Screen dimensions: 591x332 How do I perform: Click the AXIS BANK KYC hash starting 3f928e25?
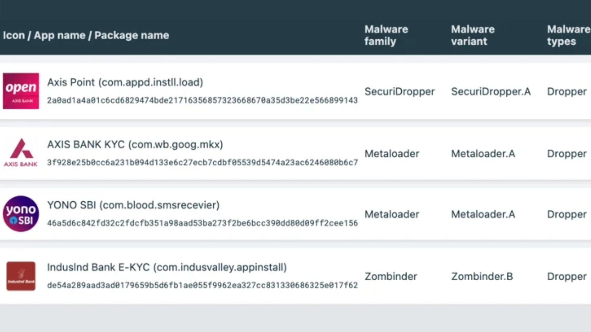click(x=202, y=162)
